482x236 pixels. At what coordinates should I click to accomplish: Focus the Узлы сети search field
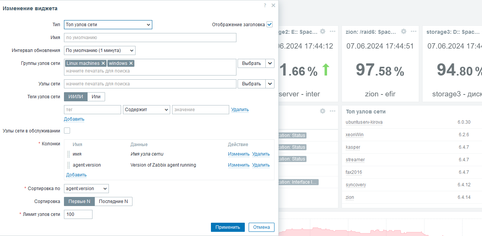click(150, 84)
